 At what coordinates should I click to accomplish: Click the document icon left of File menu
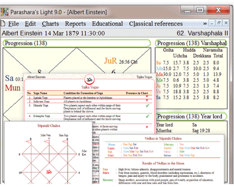click(3, 24)
